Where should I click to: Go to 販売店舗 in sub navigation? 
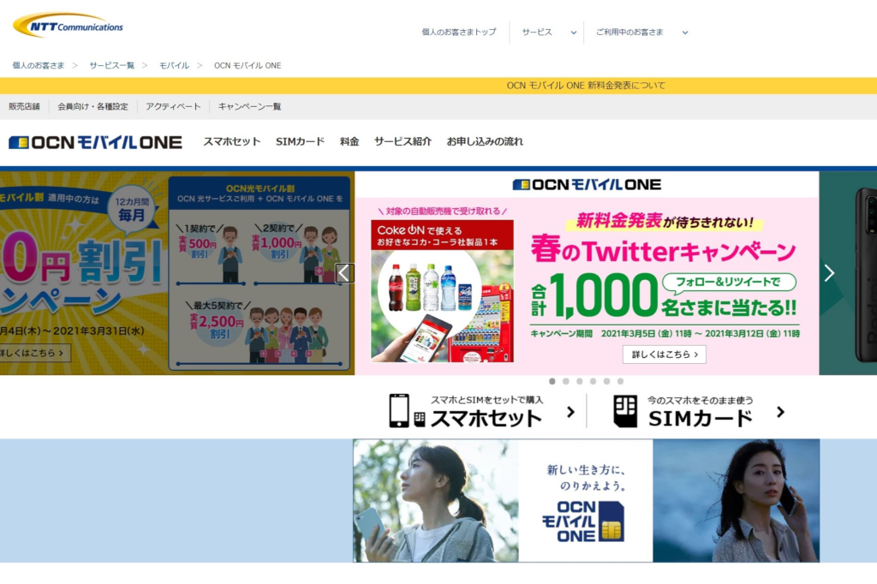pos(24,106)
